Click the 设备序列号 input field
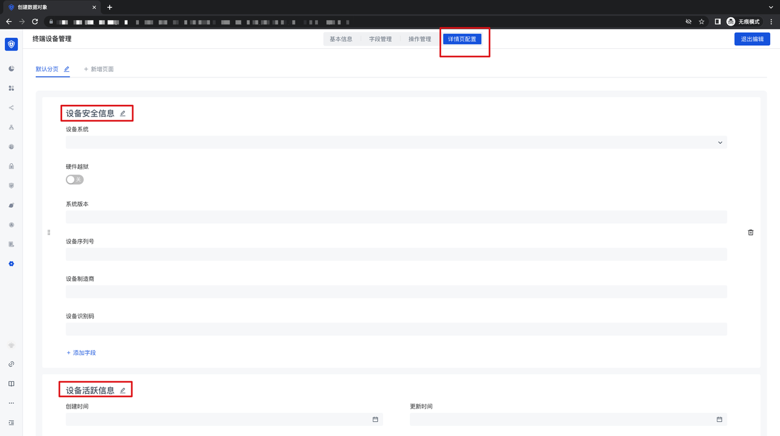The width and height of the screenshot is (780, 436). coord(396,254)
